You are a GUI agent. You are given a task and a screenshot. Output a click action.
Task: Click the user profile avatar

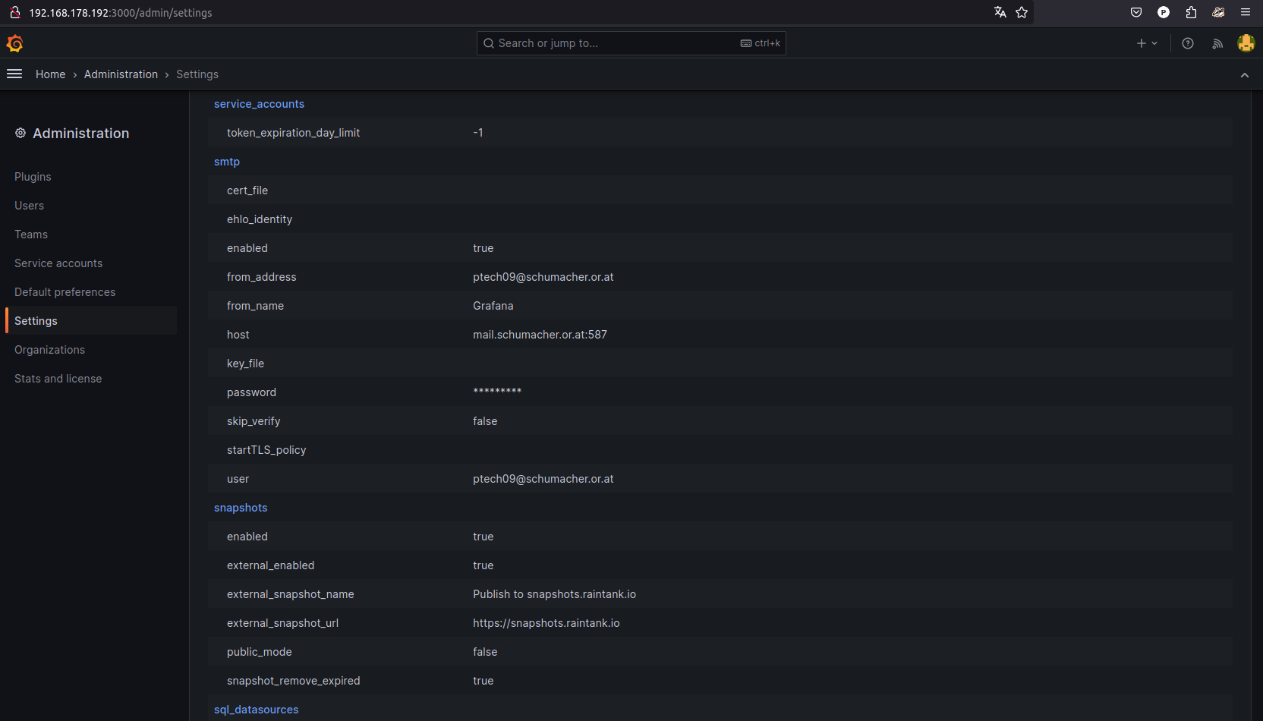click(x=1246, y=43)
